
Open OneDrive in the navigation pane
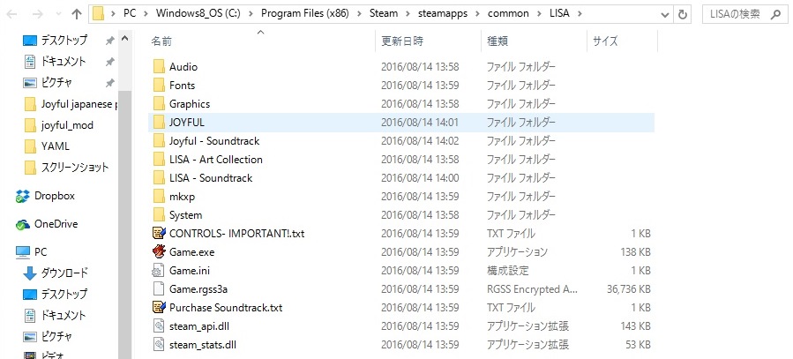click(56, 224)
